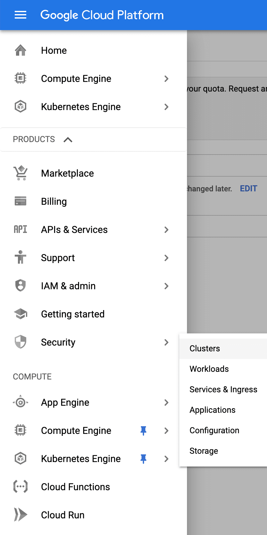Click the Support label

coord(58,258)
